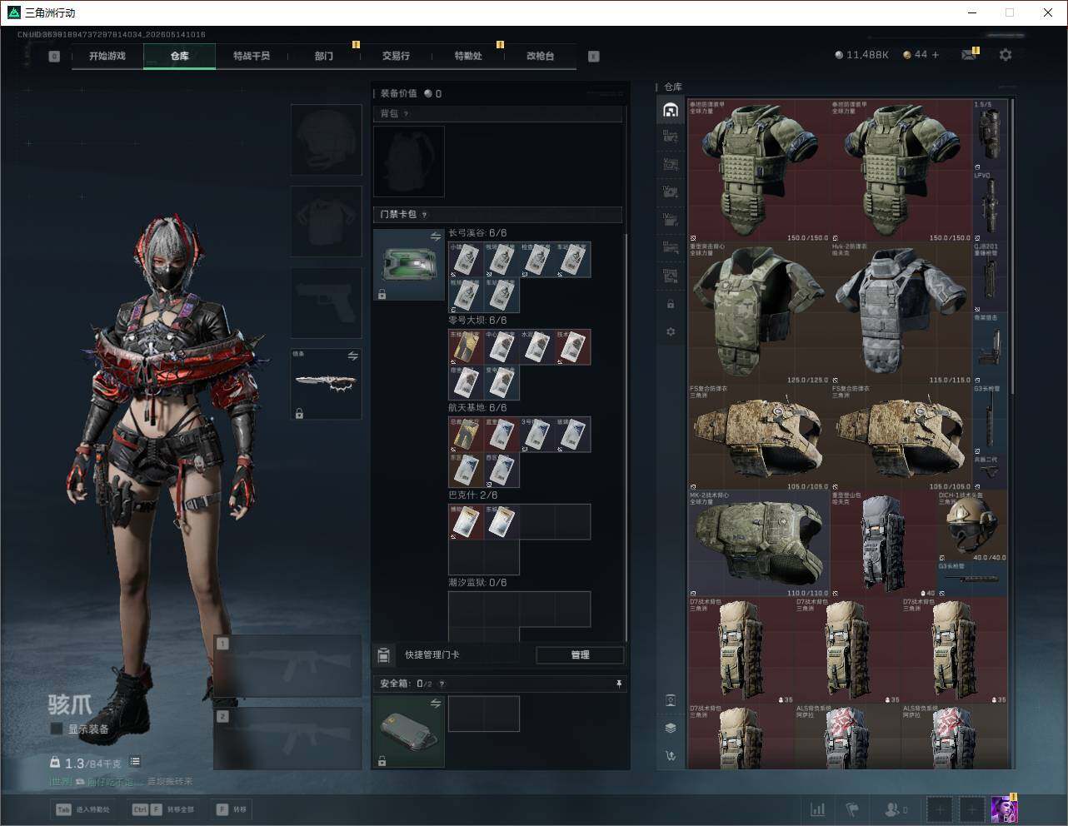1068x826 pixels.
Task: Open the 部门 tab
Action: click(x=324, y=56)
